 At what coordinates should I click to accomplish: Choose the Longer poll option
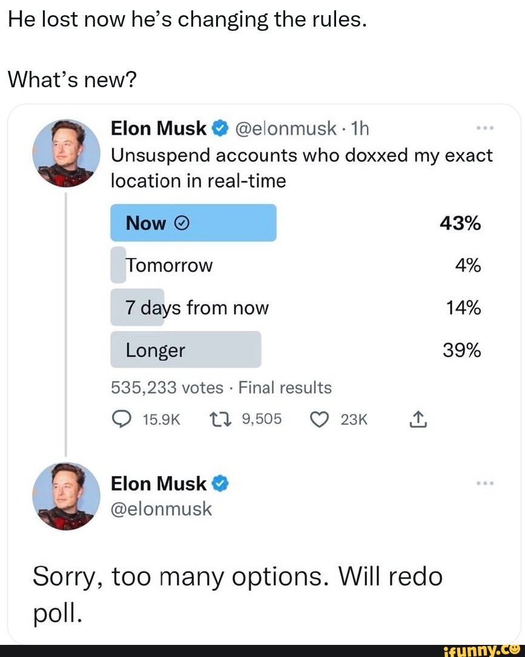(186, 350)
